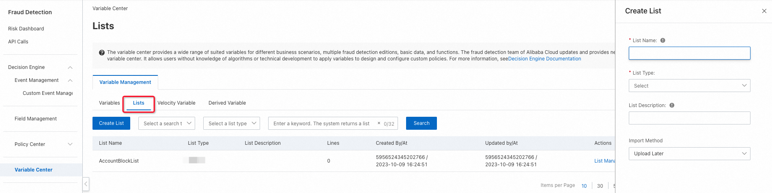The height and width of the screenshot is (193, 772).
Task: Click the List Description info icon
Action: click(672, 105)
